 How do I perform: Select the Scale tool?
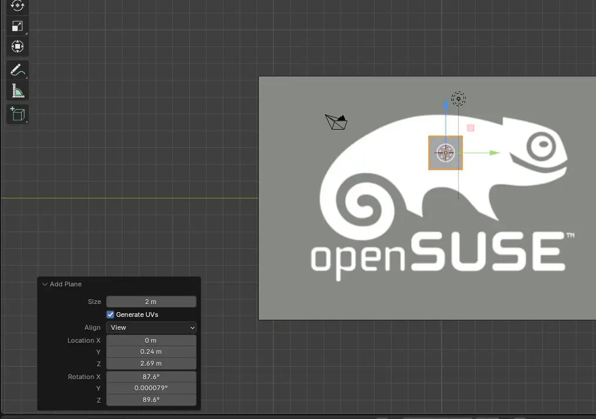[x=18, y=26]
